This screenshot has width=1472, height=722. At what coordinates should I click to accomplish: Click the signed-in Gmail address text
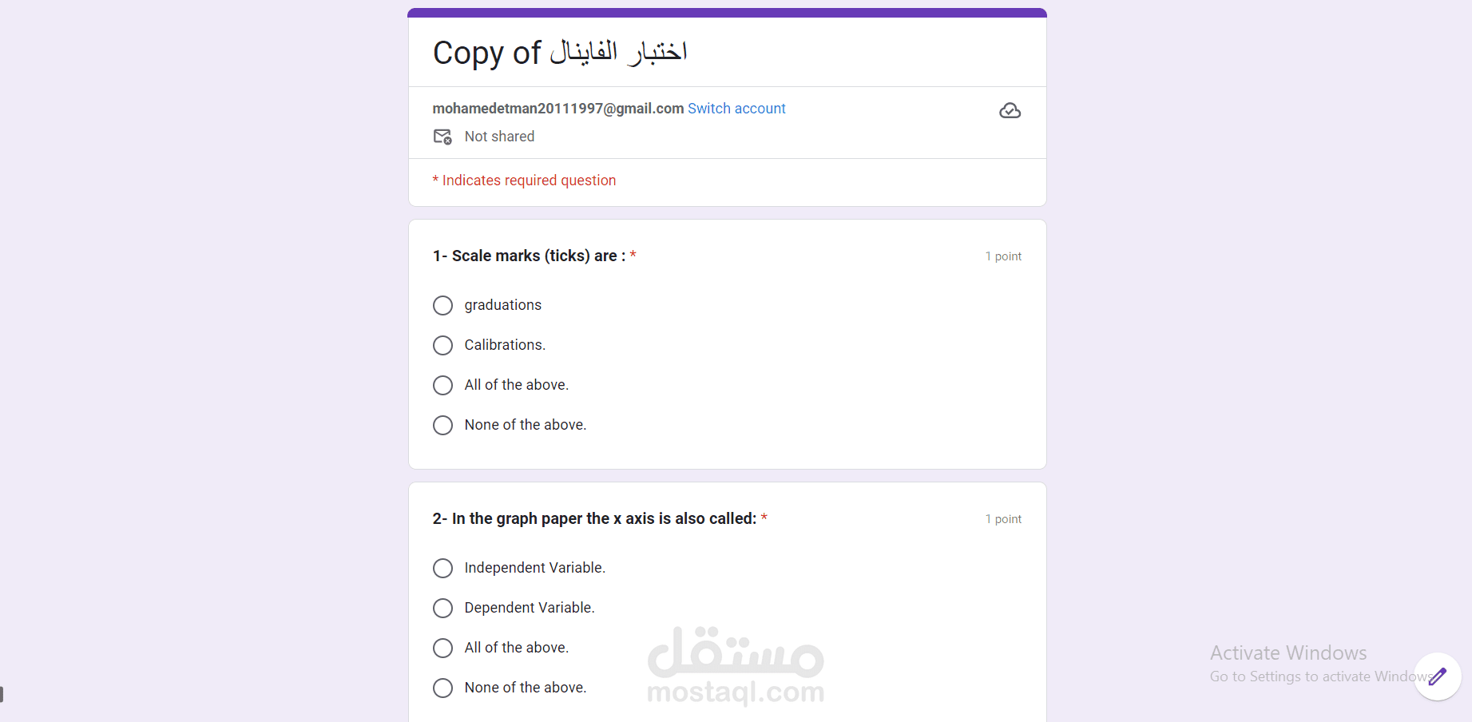[x=557, y=108]
